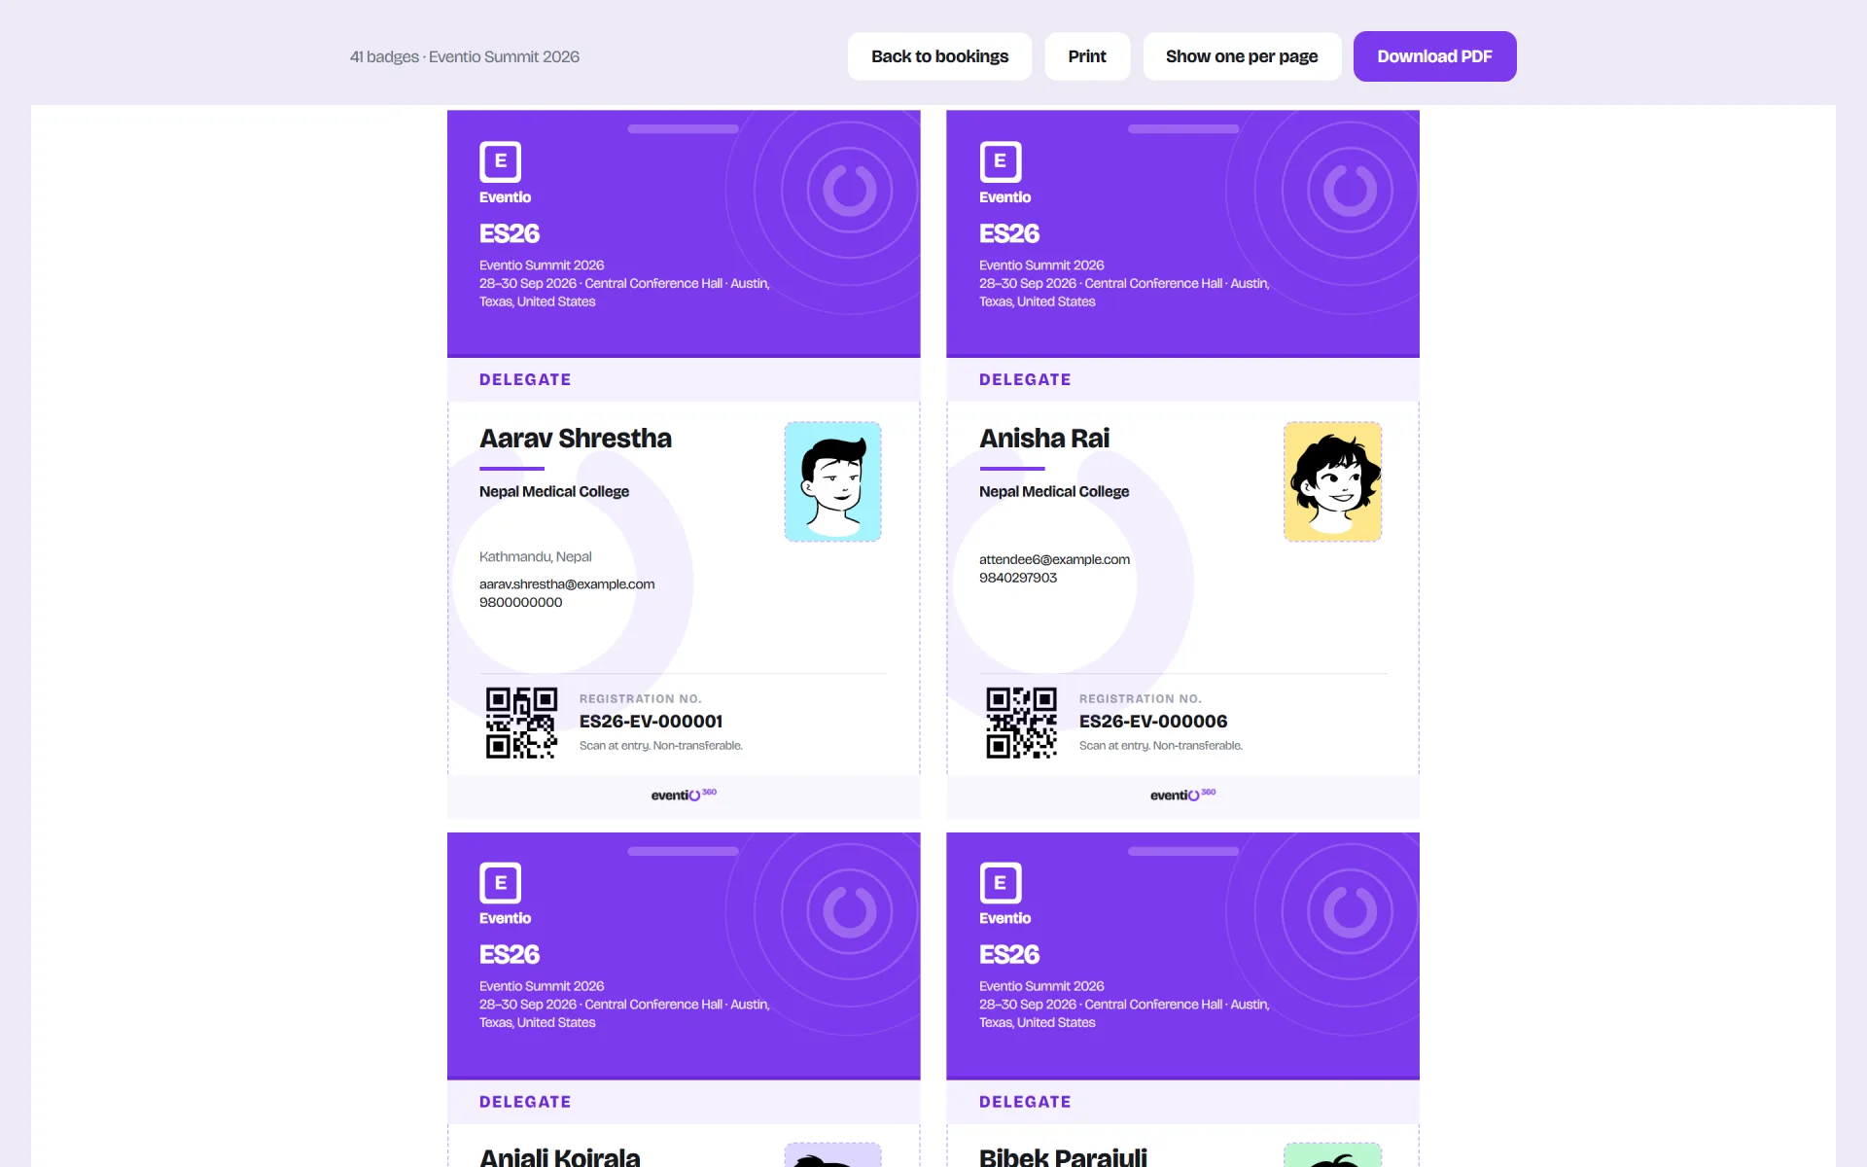The image size is (1867, 1167).
Task: Click the name Anisha Rai
Action: [1044, 439]
